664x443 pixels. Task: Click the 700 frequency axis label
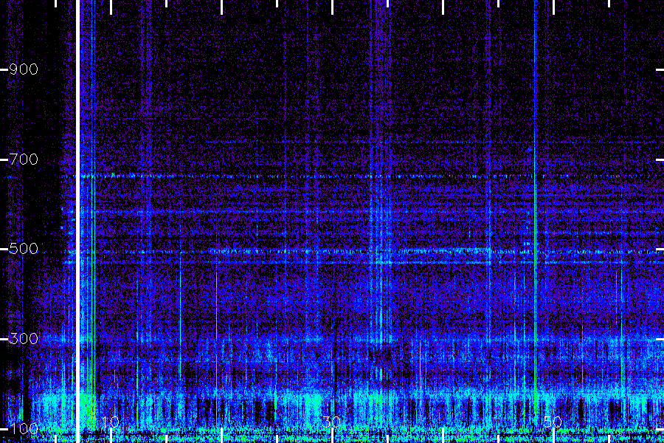pos(24,159)
